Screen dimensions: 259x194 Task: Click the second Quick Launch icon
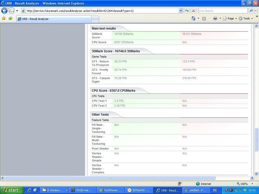tap(35, 190)
